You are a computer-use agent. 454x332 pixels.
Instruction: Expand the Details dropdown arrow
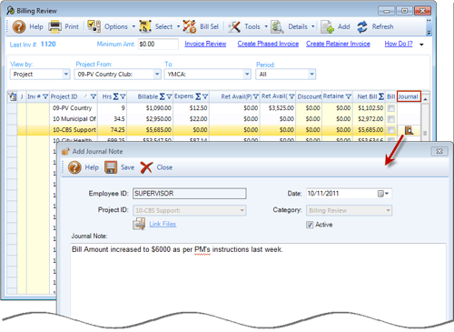pos(313,26)
